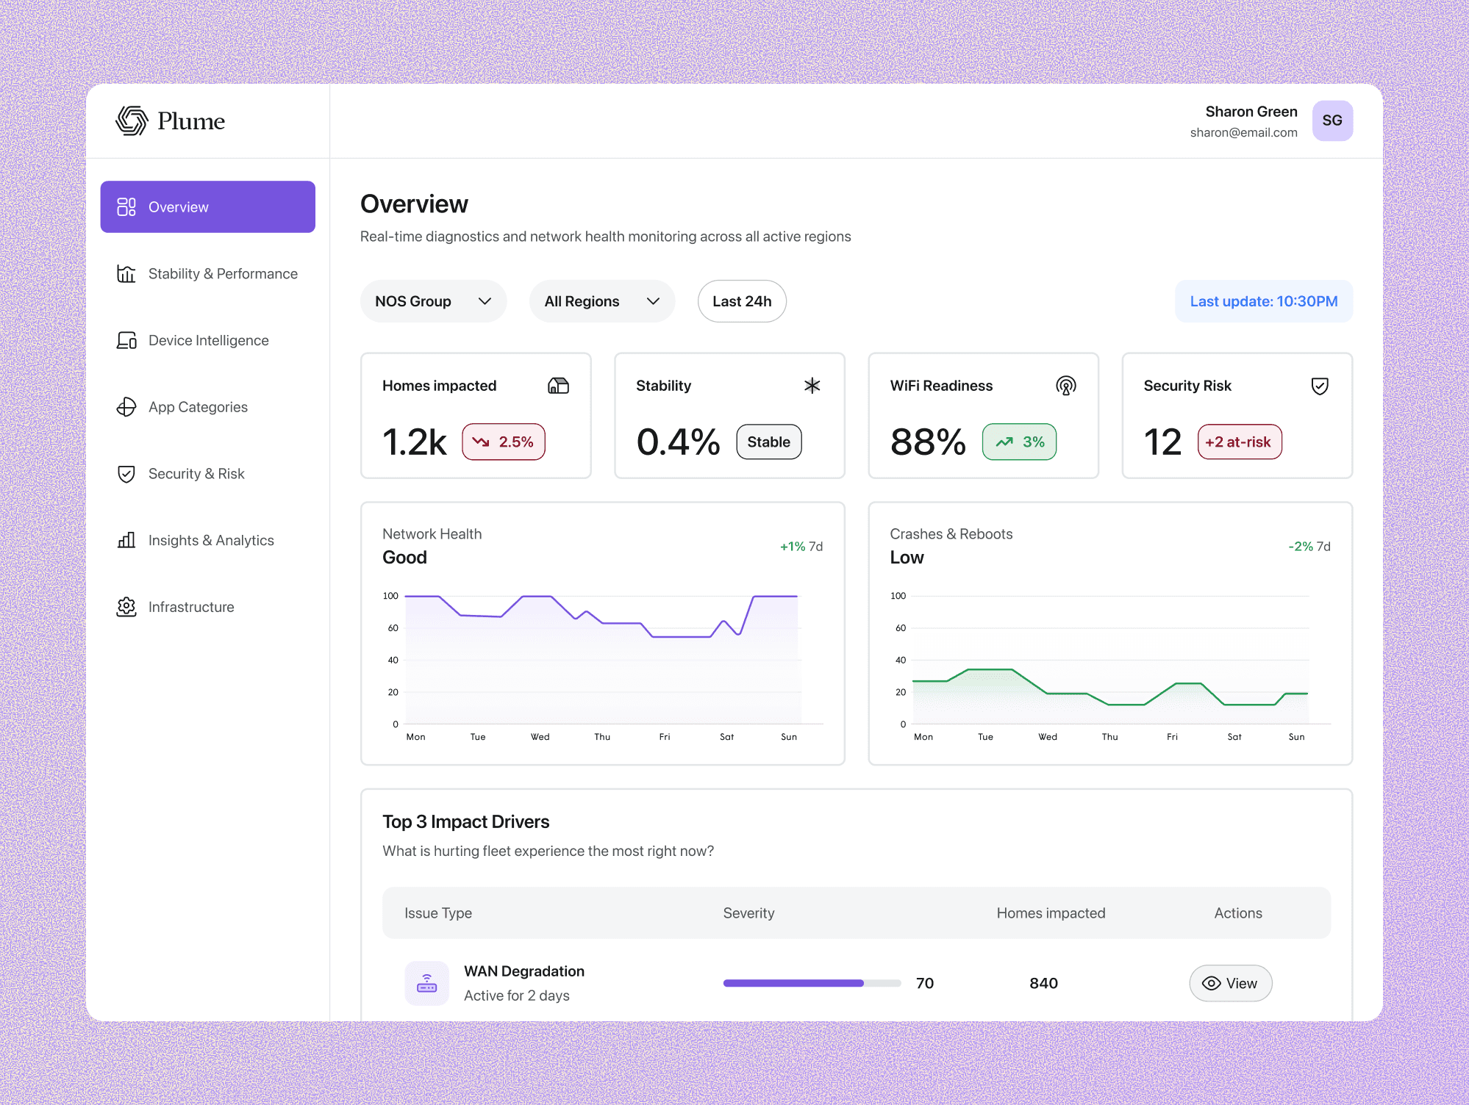Click the Plume logo icon
The width and height of the screenshot is (1469, 1105).
point(132,120)
